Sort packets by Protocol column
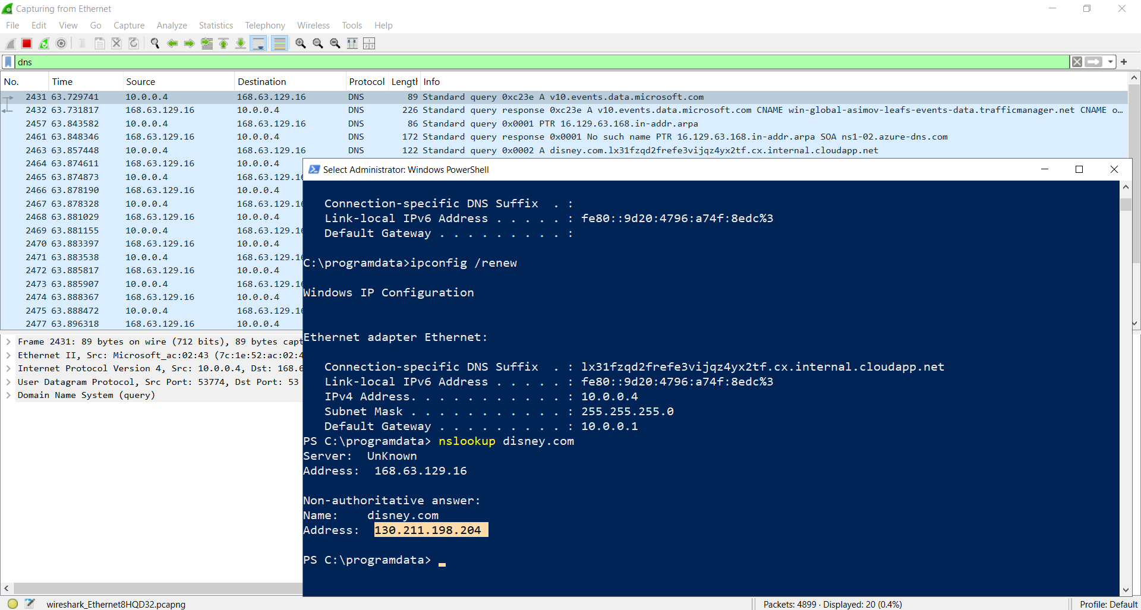 [x=367, y=81]
